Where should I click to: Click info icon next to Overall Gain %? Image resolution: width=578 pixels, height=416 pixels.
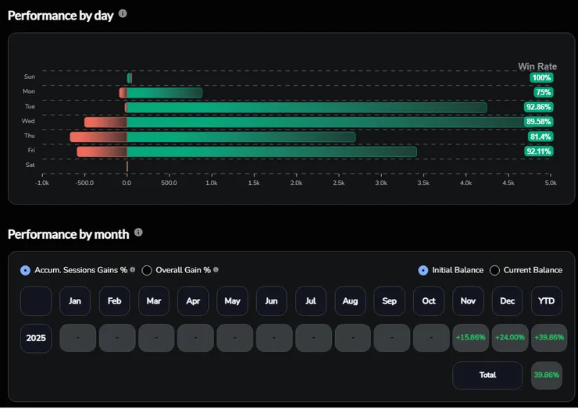click(x=216, y=270)
